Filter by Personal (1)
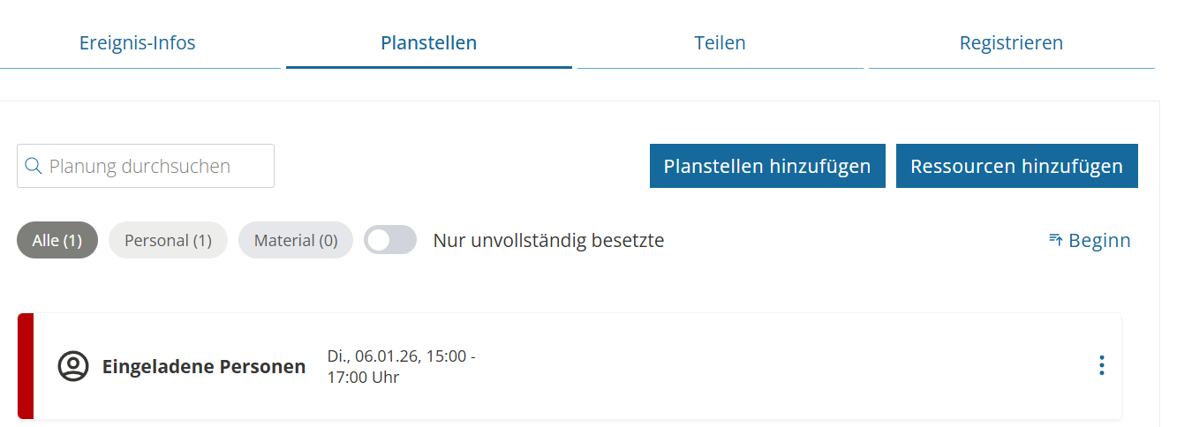1192x427 pixels. pos(168,240)
